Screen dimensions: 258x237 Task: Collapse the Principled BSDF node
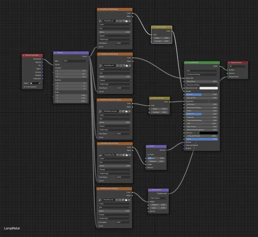[x=186, y=63]
